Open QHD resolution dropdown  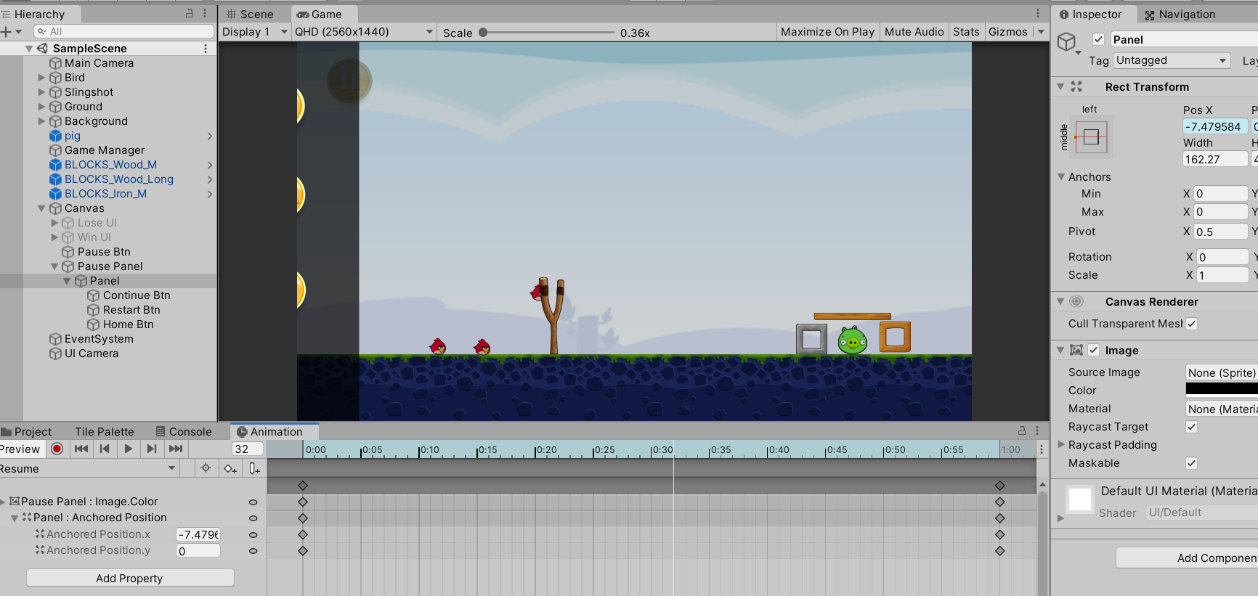pyautogui.click(x=364, y=31)
